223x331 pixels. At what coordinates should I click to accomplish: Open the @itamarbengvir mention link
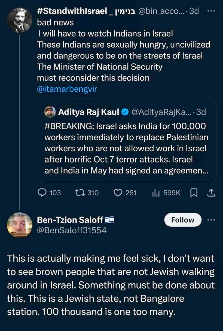67,89
